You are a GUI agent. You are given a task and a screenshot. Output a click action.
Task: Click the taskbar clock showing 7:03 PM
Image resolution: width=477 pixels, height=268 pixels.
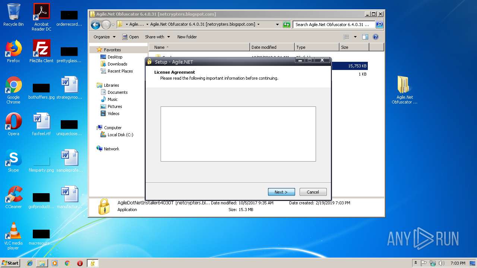click(x=458, y=263)
